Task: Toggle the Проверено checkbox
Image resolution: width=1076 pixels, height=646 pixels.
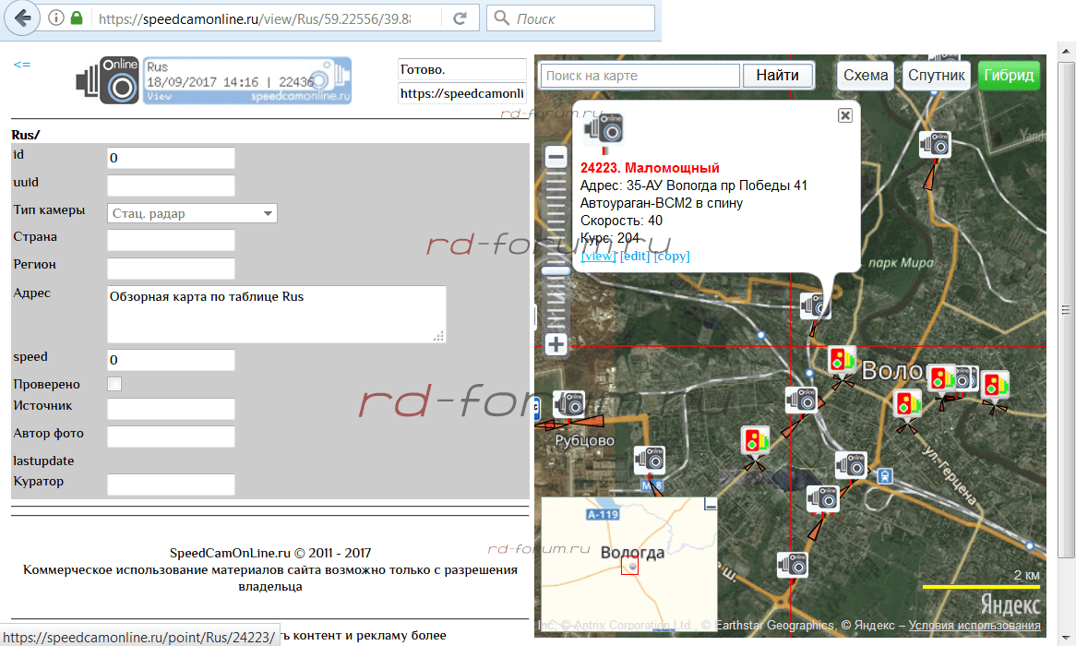Action: pos(114,384)
